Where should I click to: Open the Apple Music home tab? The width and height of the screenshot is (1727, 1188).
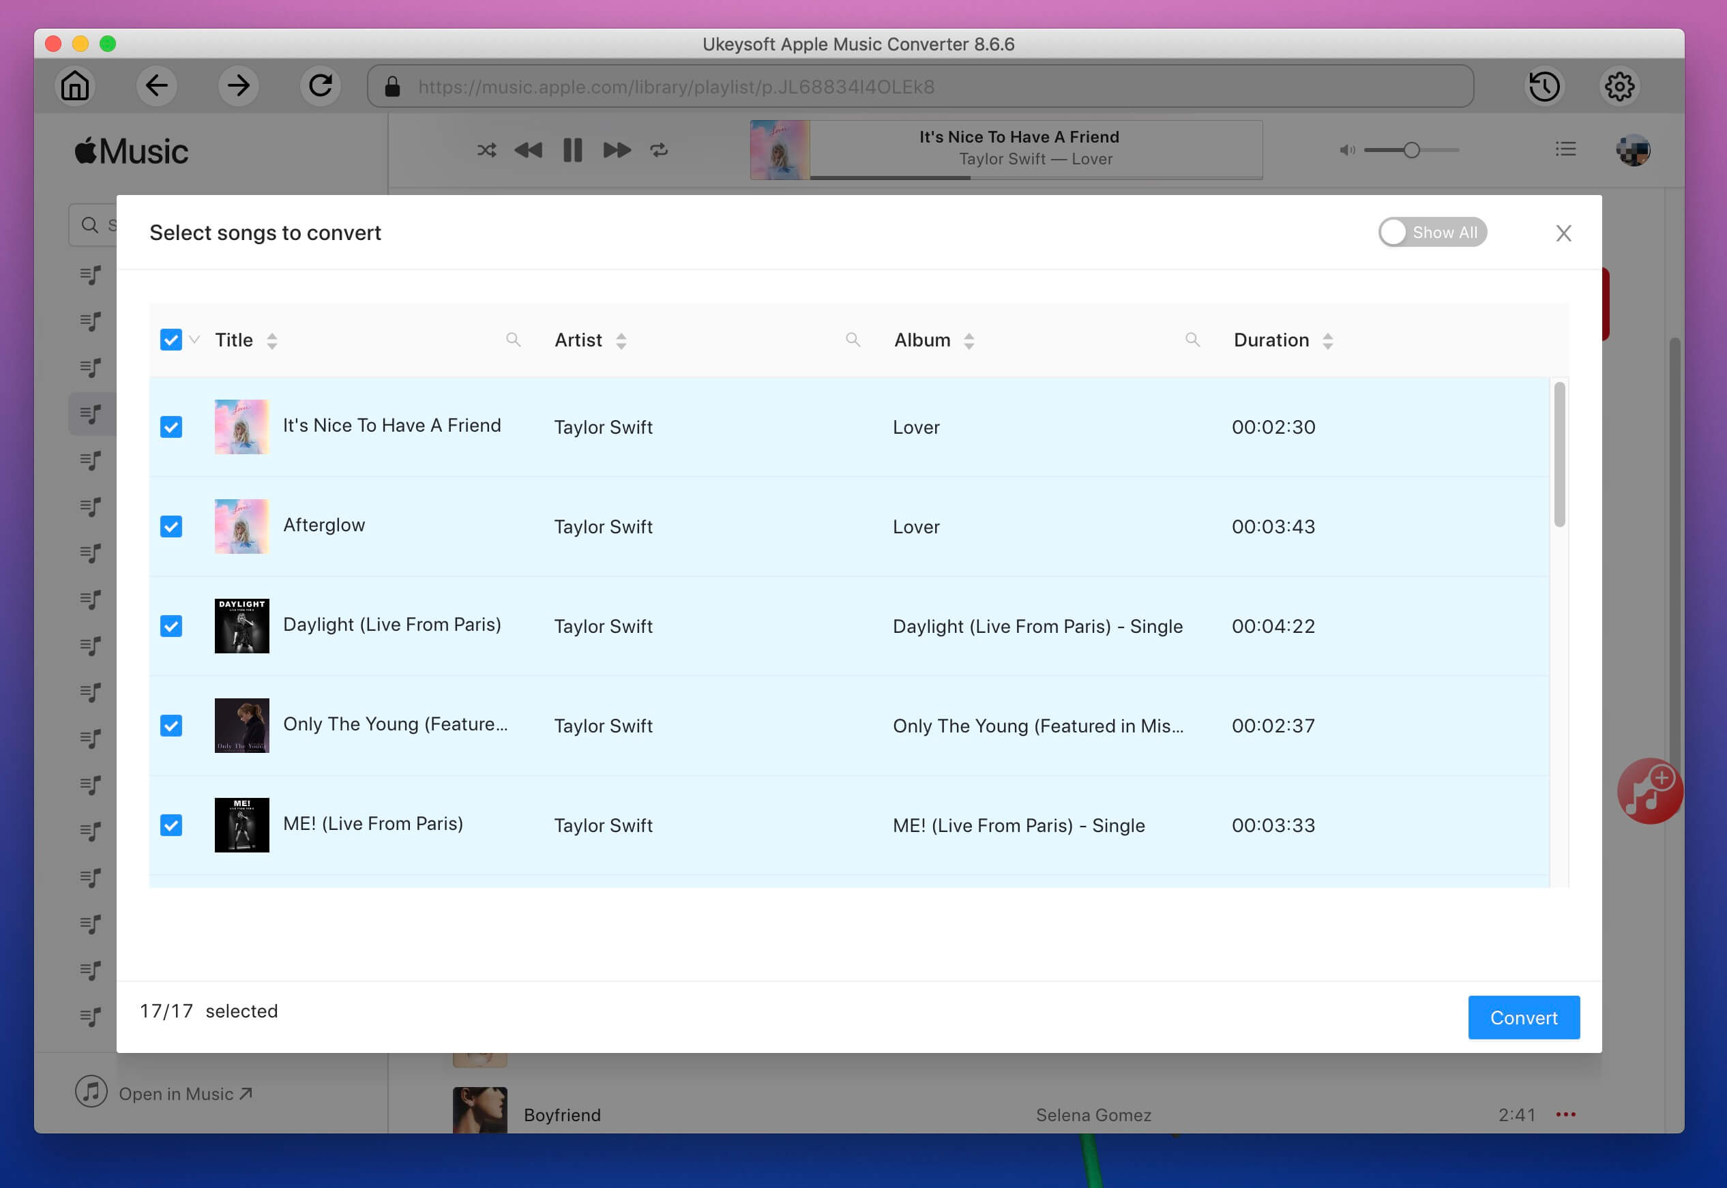(x=75, y=85)
